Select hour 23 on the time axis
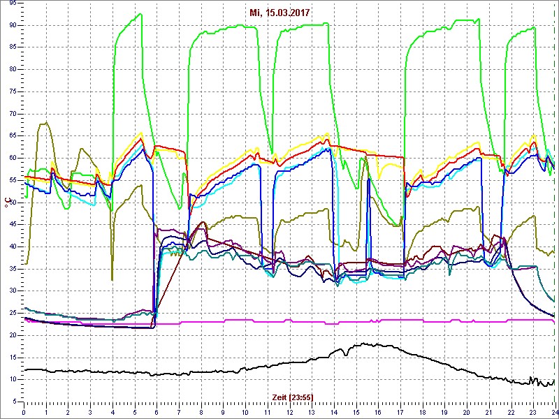 pyautogui.click(x=533, y=413)
